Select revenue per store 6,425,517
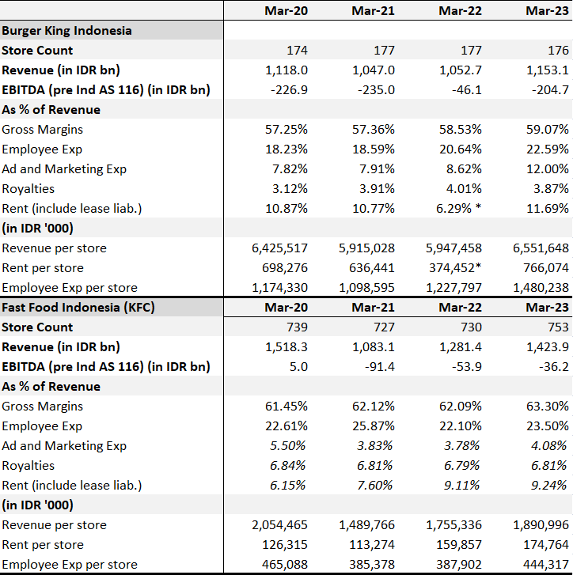Screen dimensions: 573x575 click(x=279, y=248)
